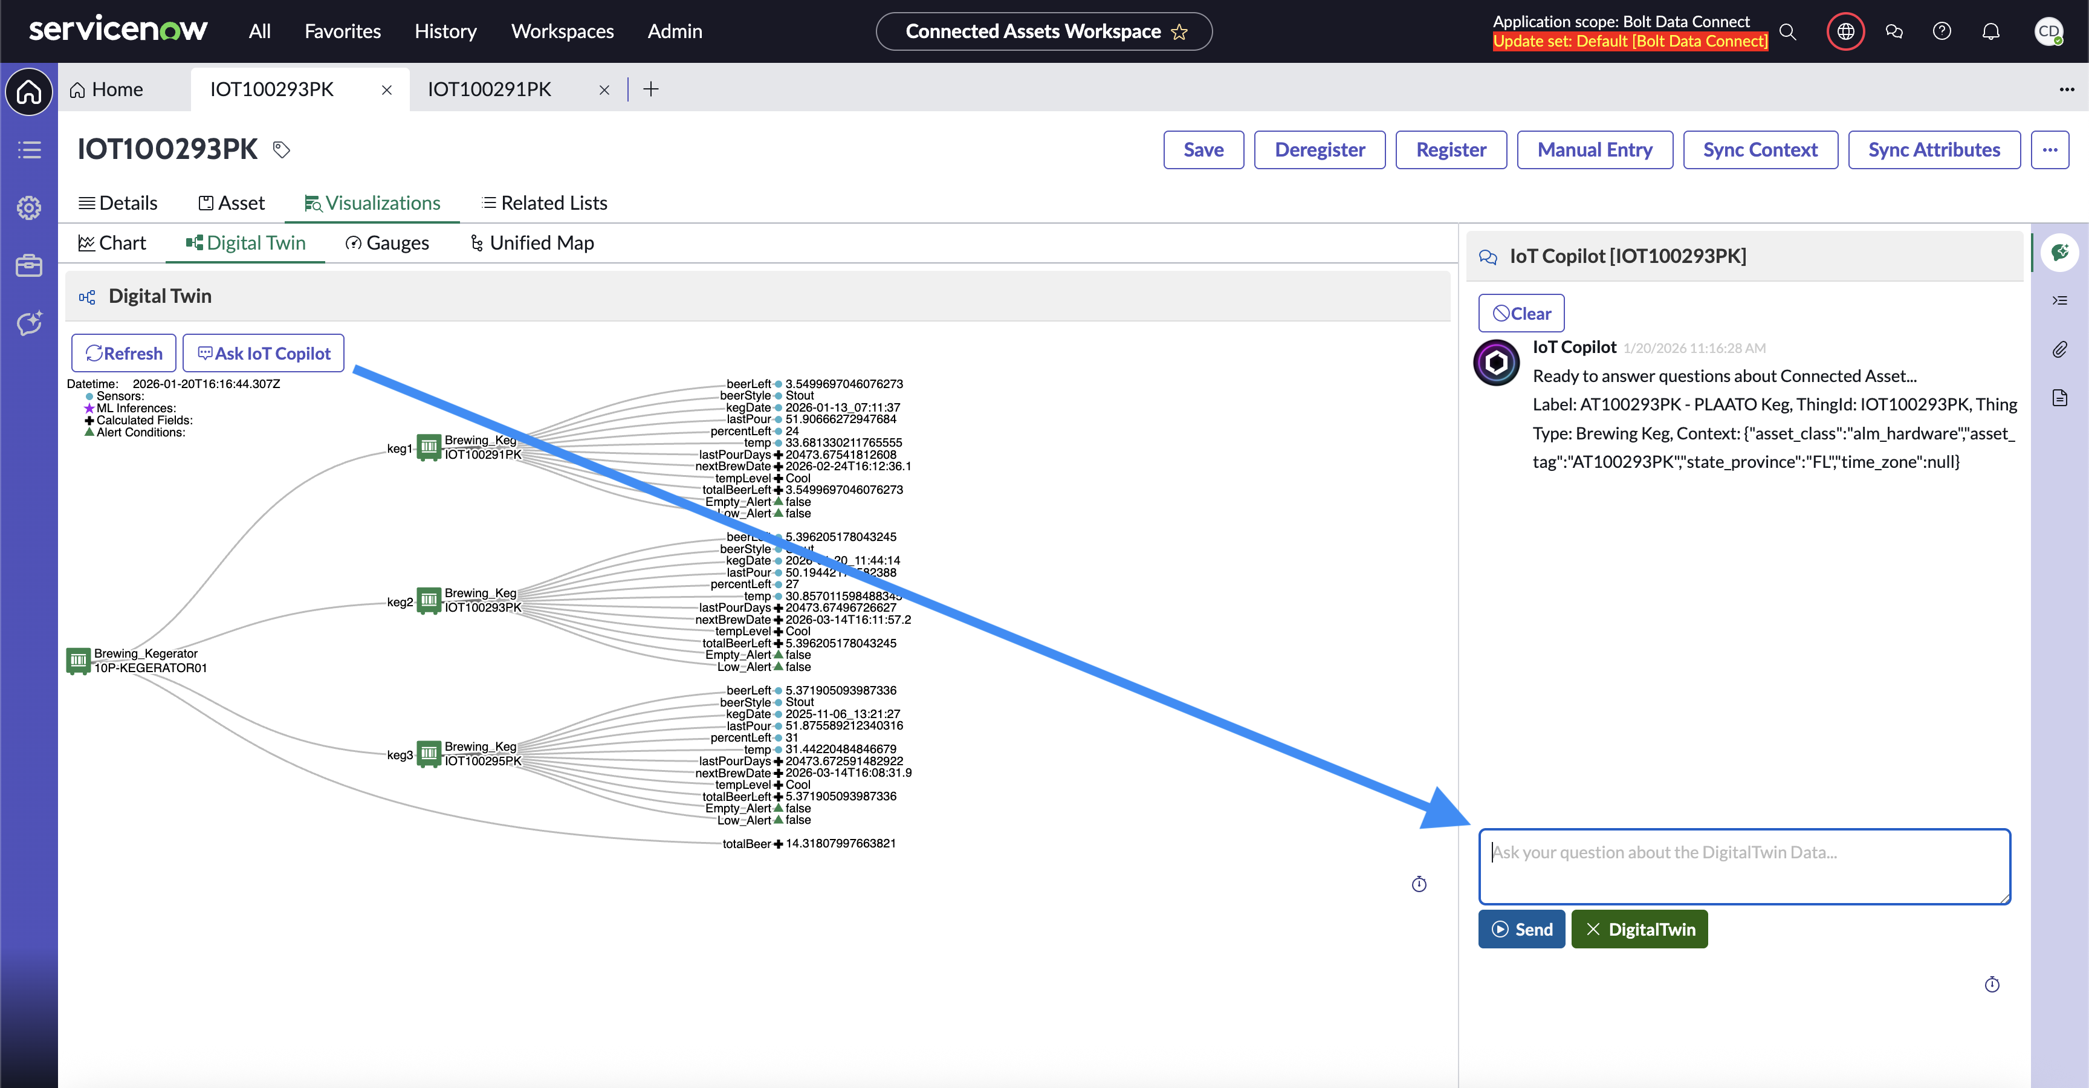Switch to the IOT100291PK tab
The width and height of the screenshot is (2089, 1088).
click(489, 89)
